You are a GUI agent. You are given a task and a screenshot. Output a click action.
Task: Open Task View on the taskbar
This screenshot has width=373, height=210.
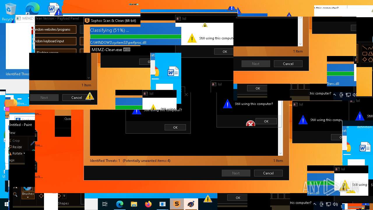click(x=105, y=204)
